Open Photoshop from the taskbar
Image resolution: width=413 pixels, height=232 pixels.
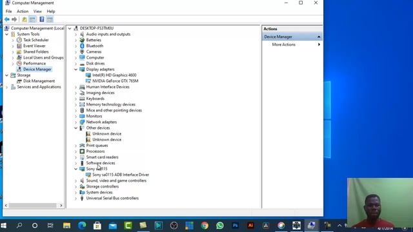[235, 226]
